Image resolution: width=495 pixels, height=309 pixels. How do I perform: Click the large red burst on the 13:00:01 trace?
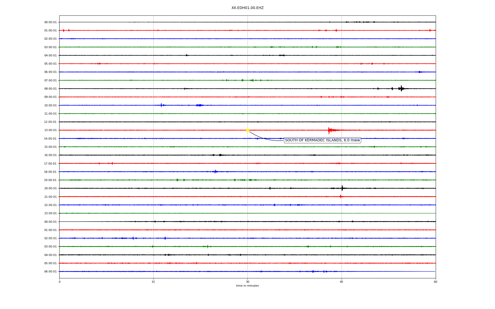pos(329,130)
